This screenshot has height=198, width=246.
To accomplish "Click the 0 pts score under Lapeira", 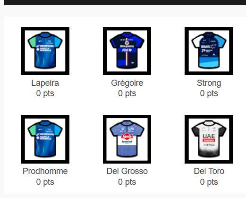I will (x=45, y=93).
